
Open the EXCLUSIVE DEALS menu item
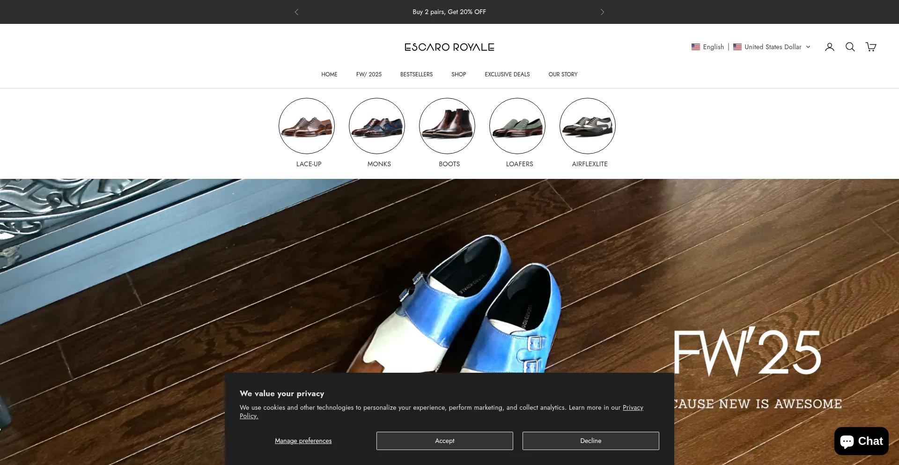coord(507,74)
